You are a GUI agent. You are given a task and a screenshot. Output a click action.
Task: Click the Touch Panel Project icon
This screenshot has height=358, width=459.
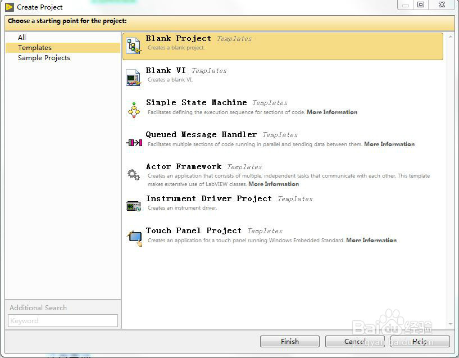tap(135, 238)
